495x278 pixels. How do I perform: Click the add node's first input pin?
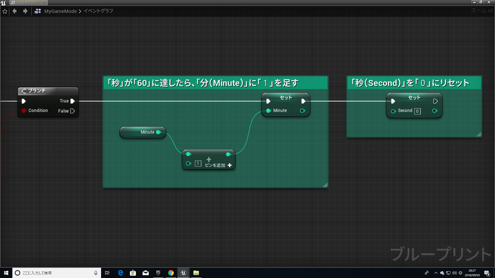[x=189, y=154]
